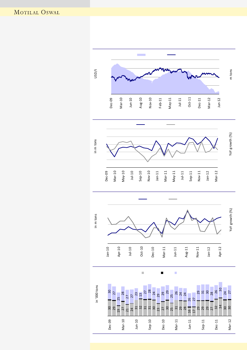The height and width of the screenshot is (350, 247).
Task: Pick the dark blue line legend in the second chart
Action: 141,124
